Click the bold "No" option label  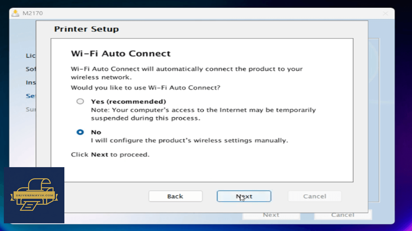coord(96,132)
